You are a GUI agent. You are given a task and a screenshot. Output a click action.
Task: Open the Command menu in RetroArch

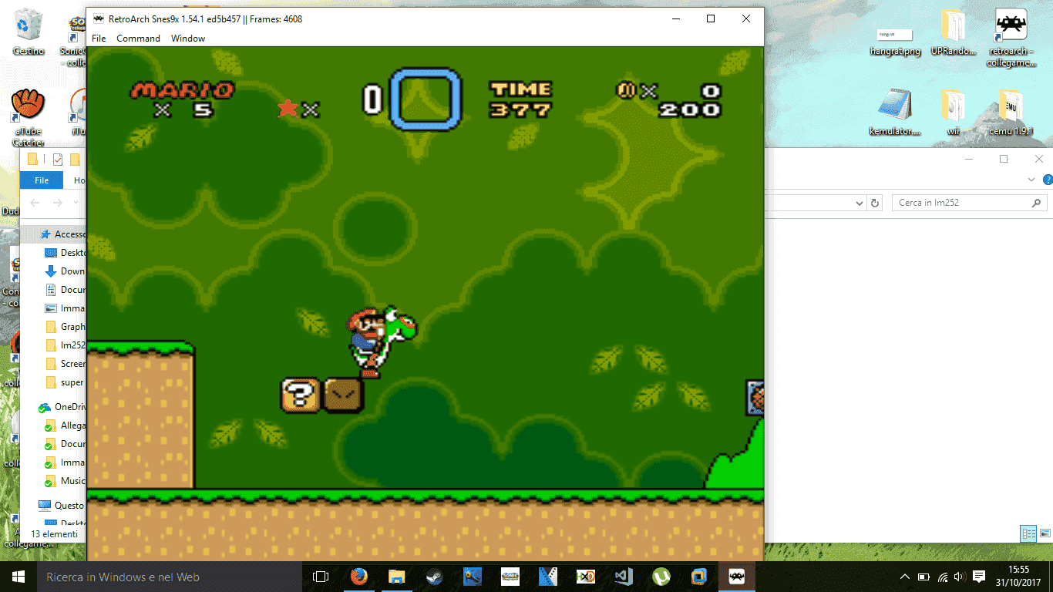pyautogui.click(x=138, y=39)
